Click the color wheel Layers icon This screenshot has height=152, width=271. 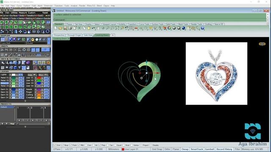[x=169, y=28]
